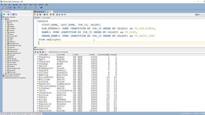Image resolution: width=205 pixels, height=115 pixels.
Task: Click the salary cell '10000'
Action: tap(93, 111)
